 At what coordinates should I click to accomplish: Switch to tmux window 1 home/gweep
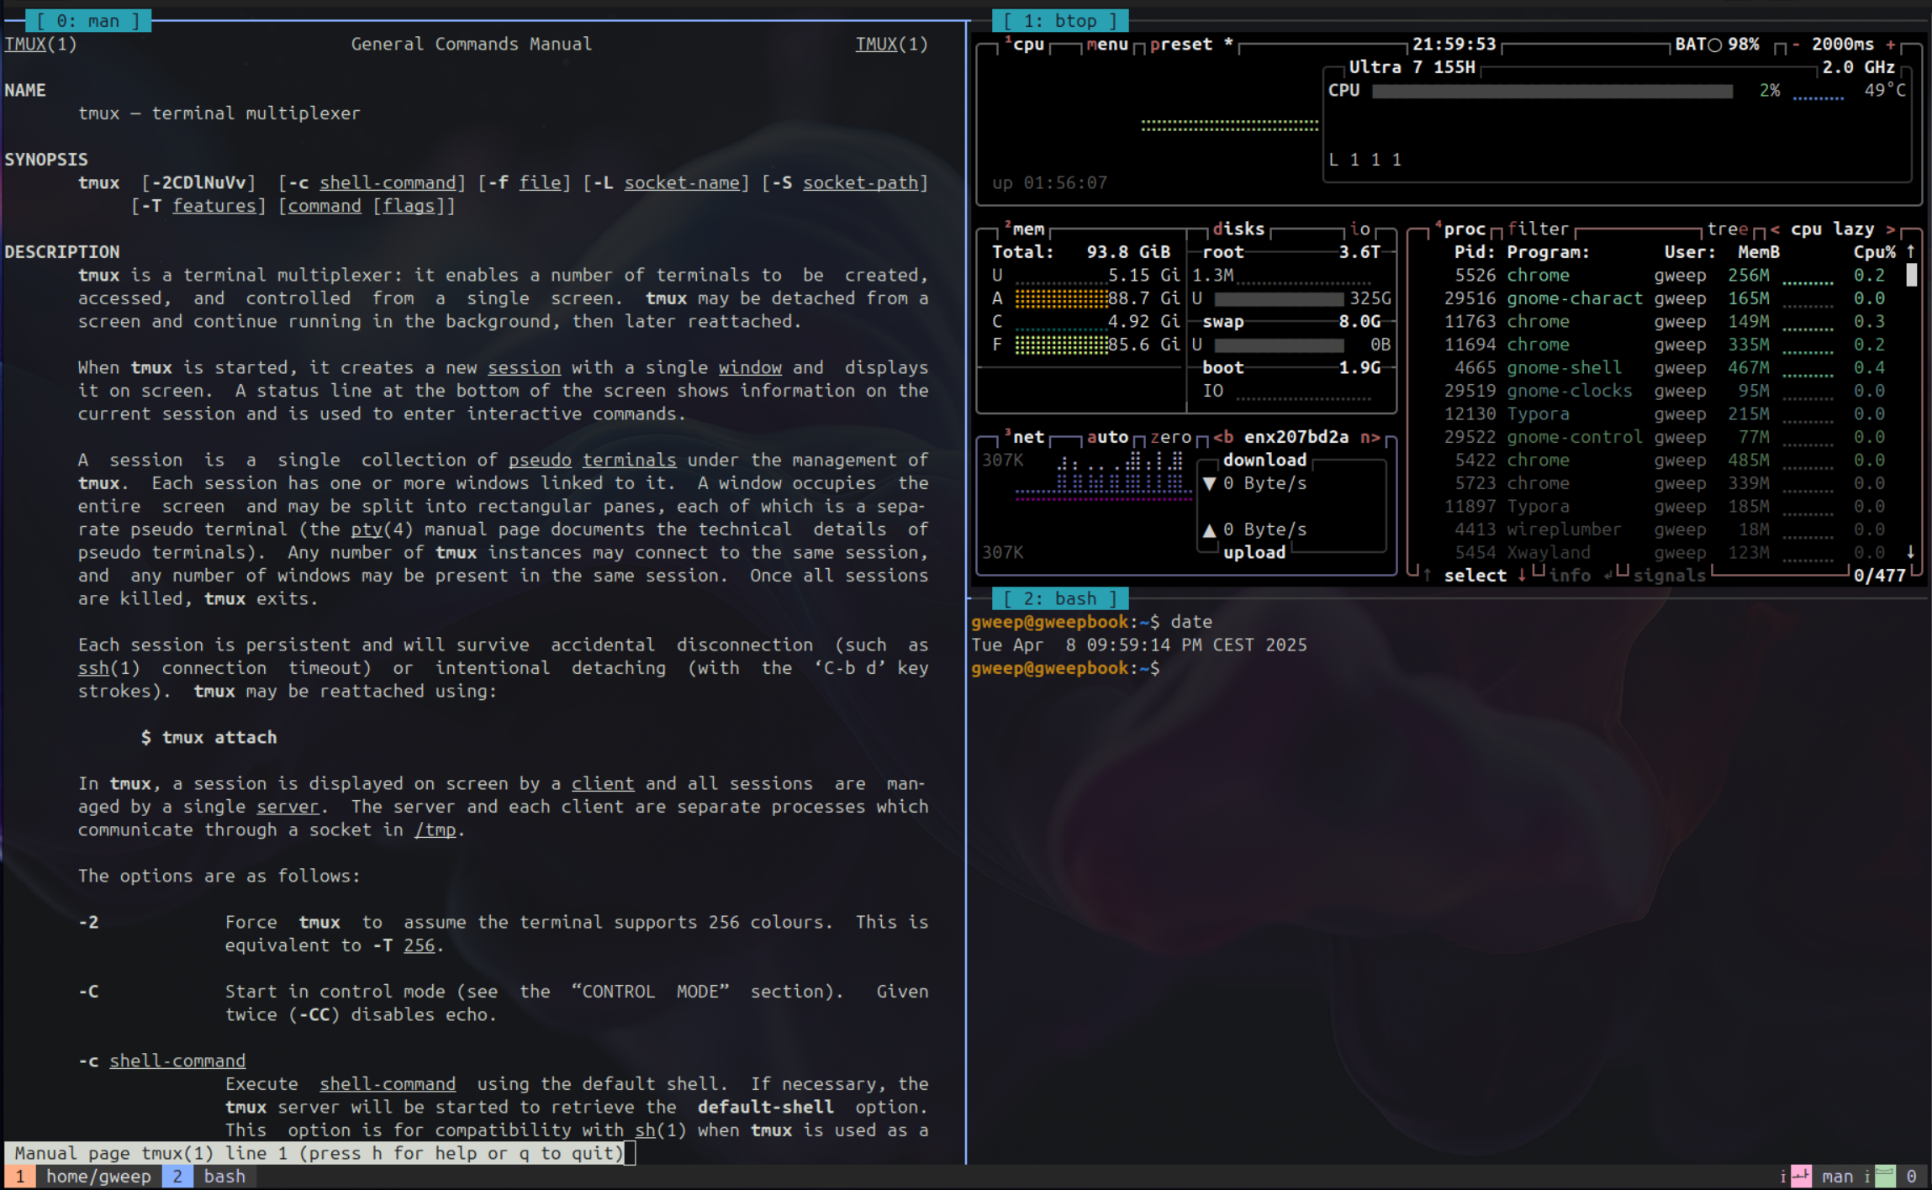[83, 1177]
